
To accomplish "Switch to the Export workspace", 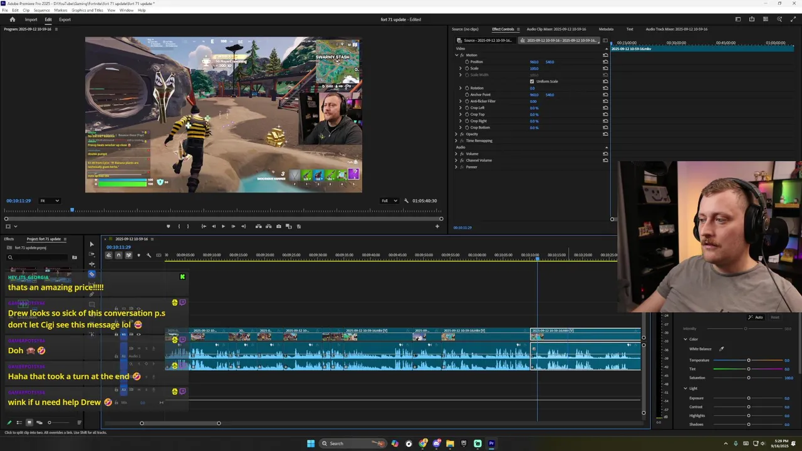I will click(65, 19).
